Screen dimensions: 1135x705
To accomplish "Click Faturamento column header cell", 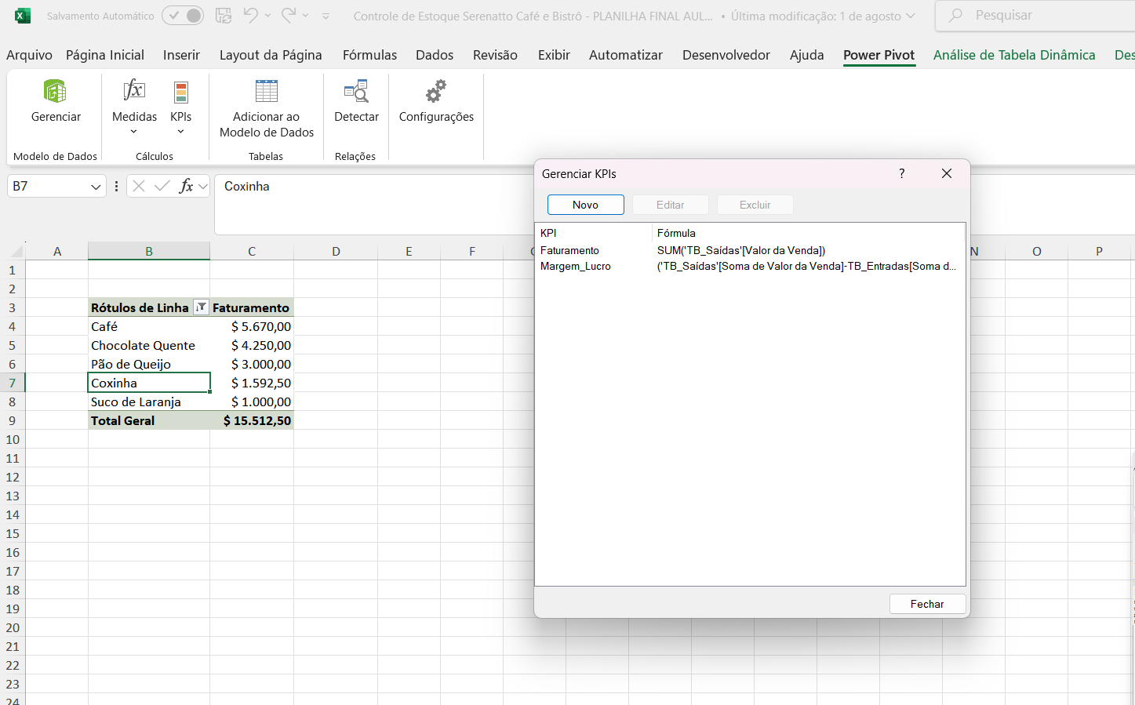I will coord(252,307).
